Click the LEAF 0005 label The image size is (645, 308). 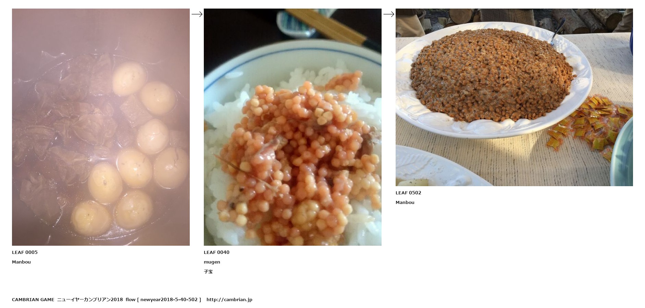pos(25,252)
